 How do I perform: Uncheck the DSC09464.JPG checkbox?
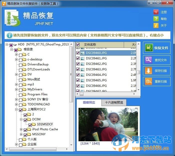78,75
